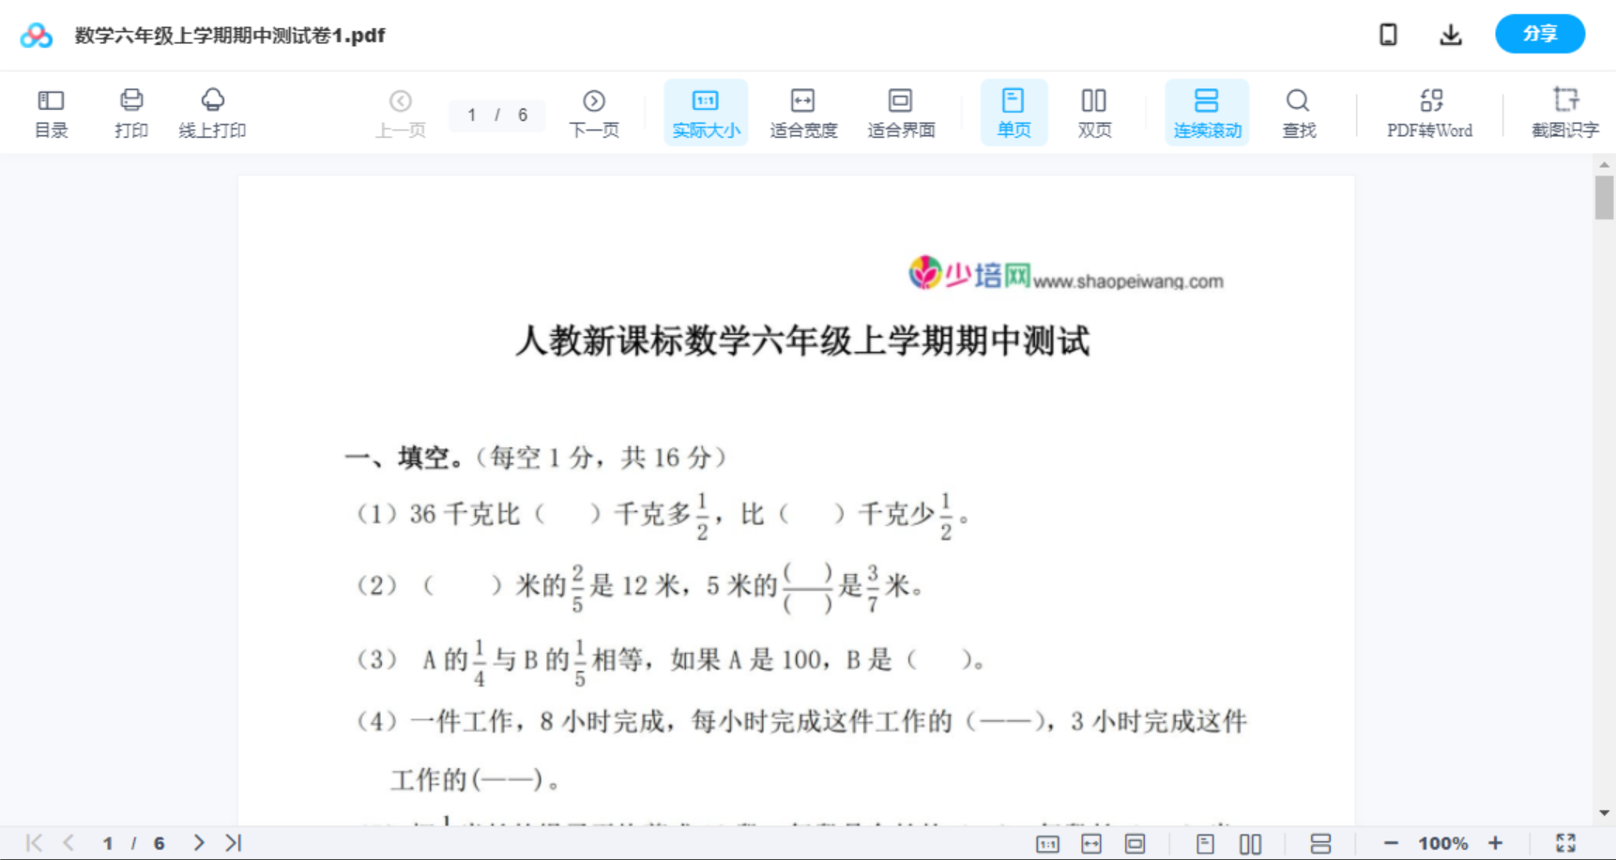Select 线上打印 online printing
This screenshot has width=1616, height=860.
[x=213, y=112]
